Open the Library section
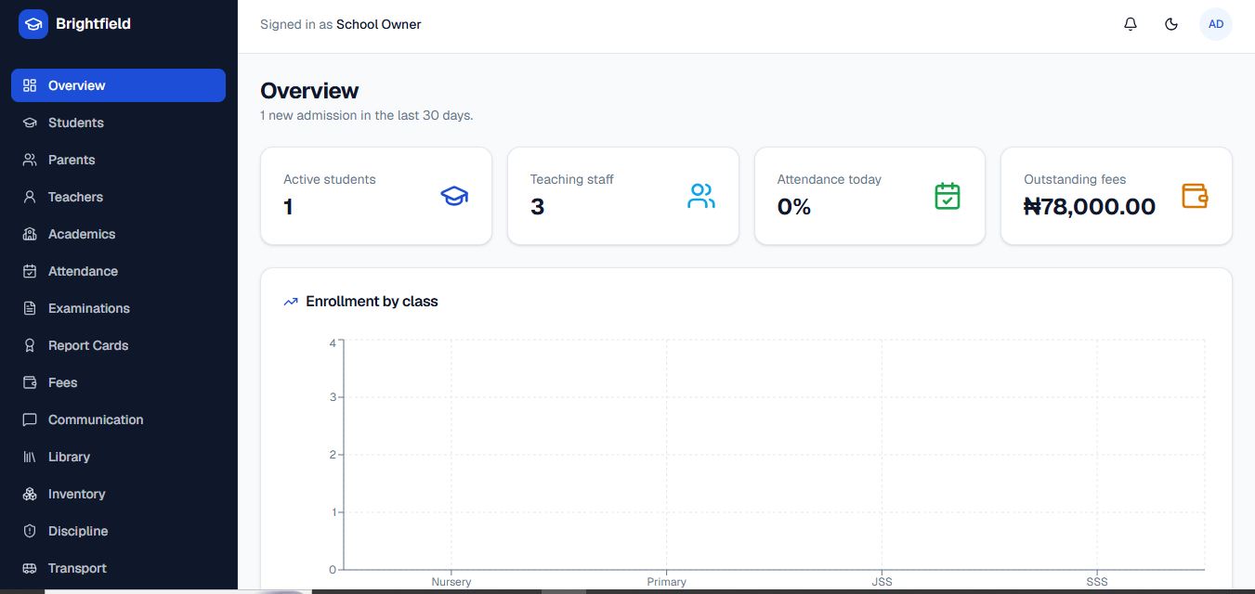Screen dimensions: 1255x594 [x=118, y=457]
